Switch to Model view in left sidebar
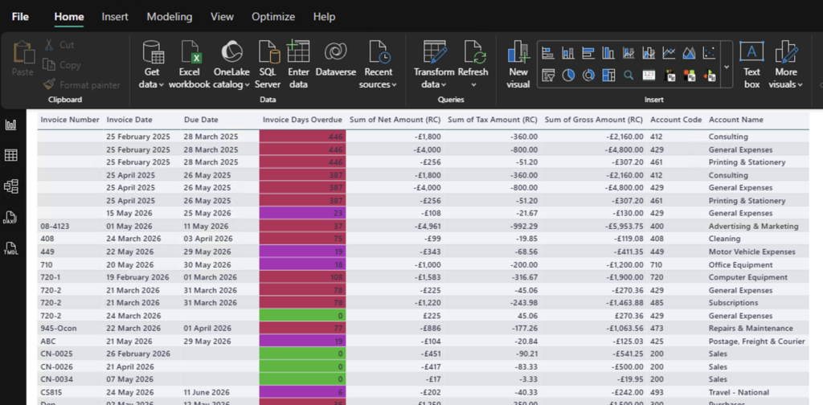 pyautogui.click(x=11, y=186)
